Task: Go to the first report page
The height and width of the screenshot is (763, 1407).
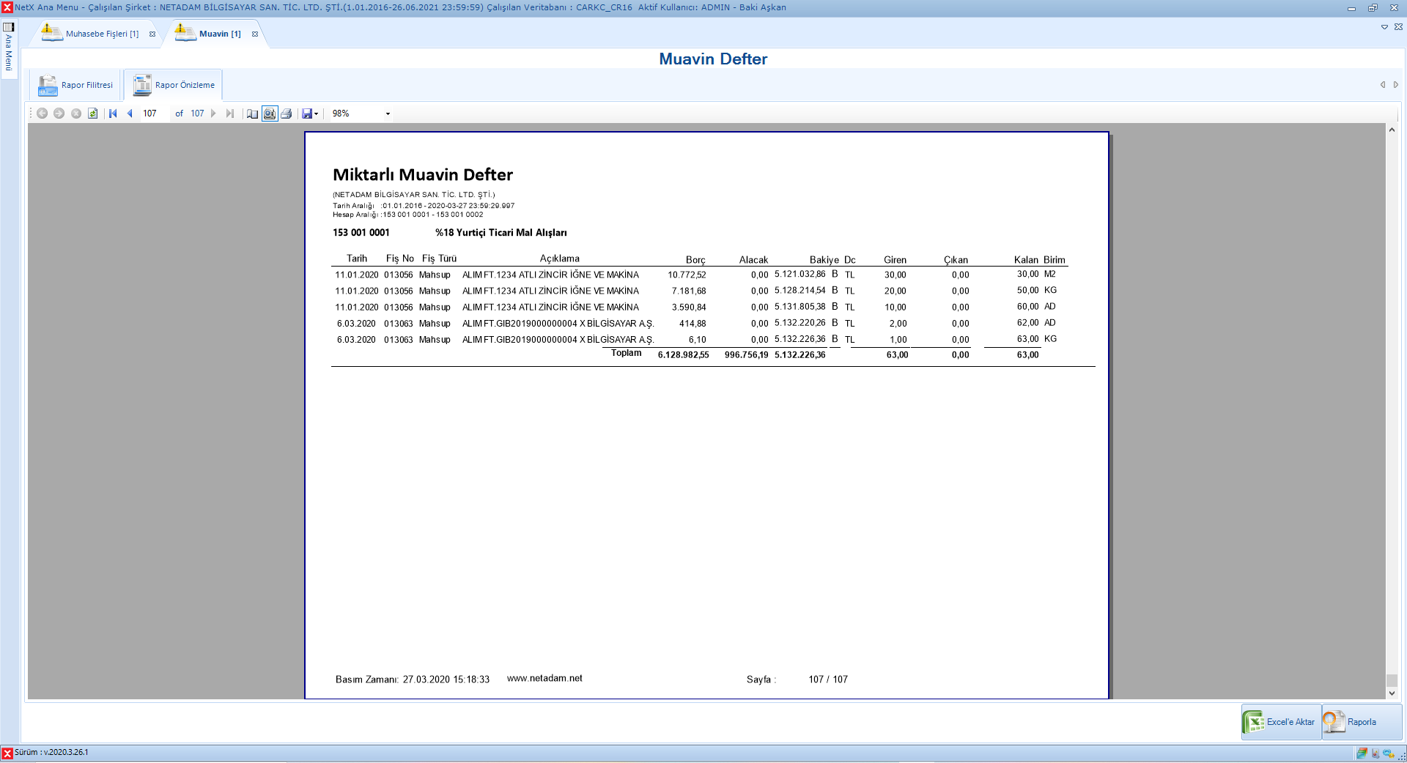Action: [113, 113]
